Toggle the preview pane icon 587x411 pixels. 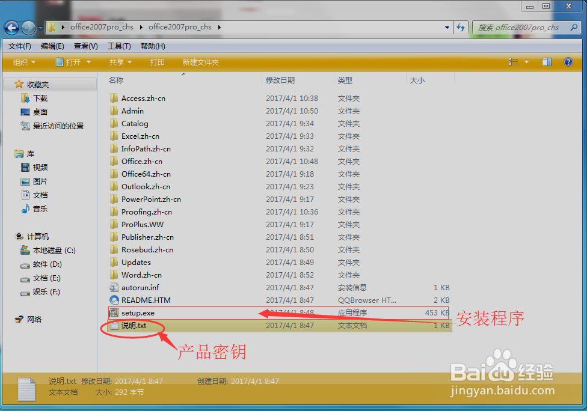tap(547, 62)
